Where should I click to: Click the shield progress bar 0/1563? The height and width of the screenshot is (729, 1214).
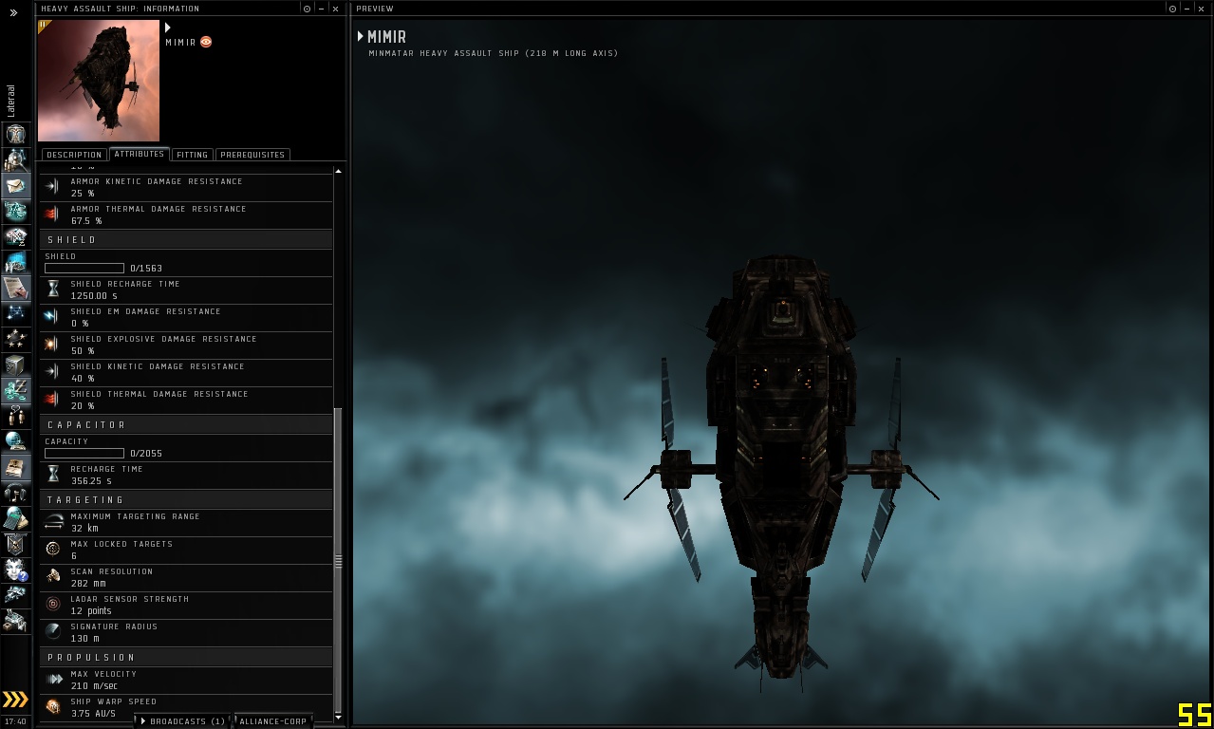coord(84,269)
